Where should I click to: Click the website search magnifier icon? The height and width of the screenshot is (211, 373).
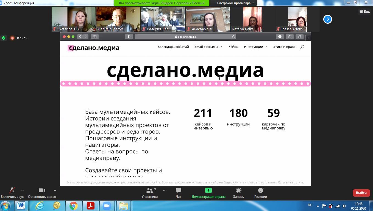302,47
